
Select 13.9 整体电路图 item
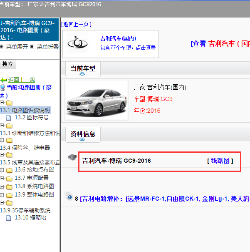coord(34,194)
